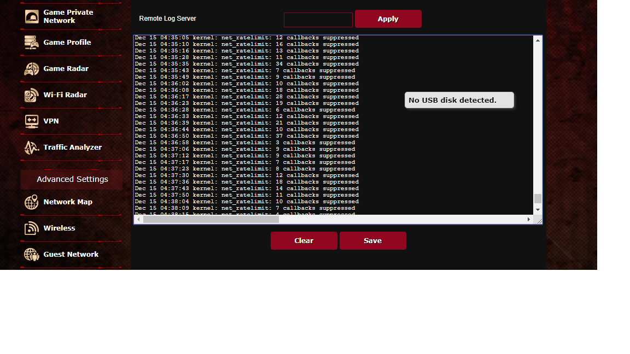Click the log scroll-up arrow
630x354 pixels.
pos(538,40)
